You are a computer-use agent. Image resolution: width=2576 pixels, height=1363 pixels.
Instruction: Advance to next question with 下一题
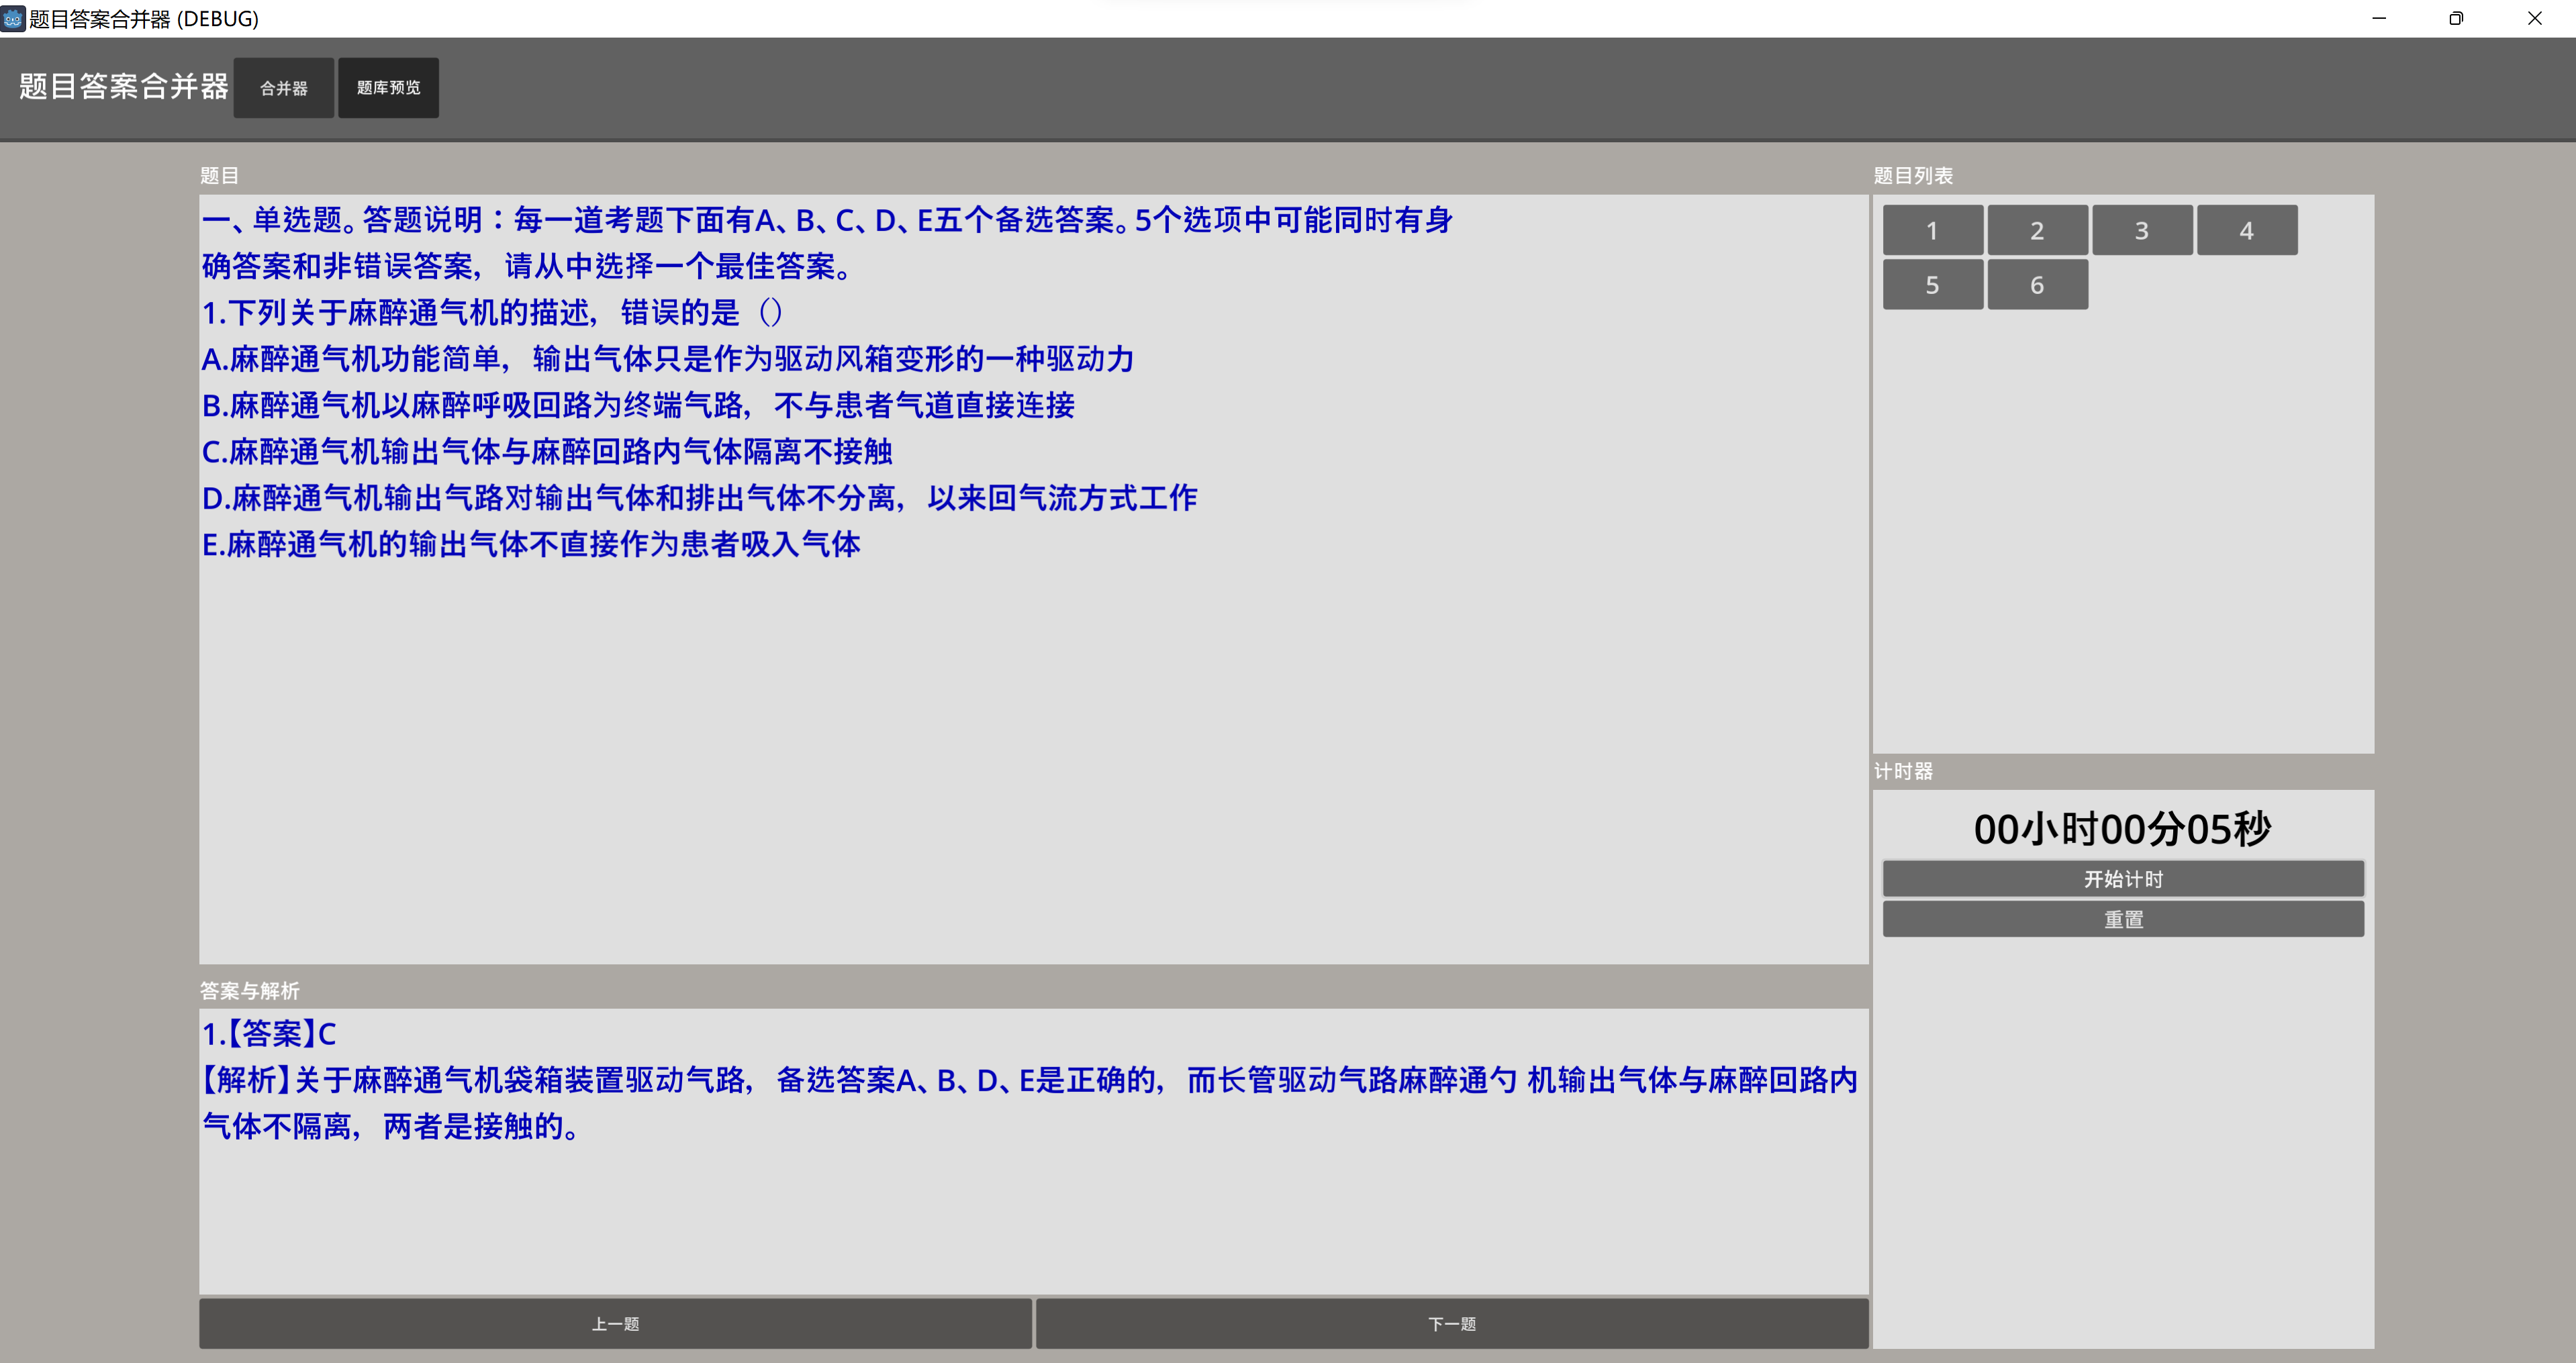tap(1452, 1324)
